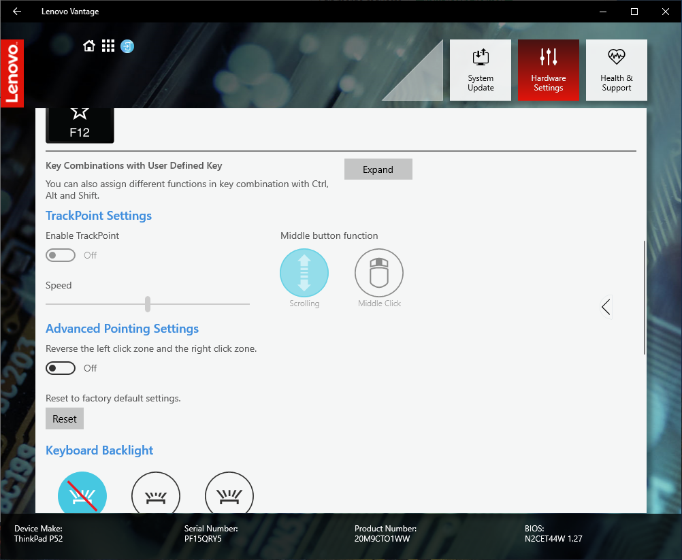Click the Lenovo logo
The width and height of the screenshot is (682, 560).
(12, 73)
